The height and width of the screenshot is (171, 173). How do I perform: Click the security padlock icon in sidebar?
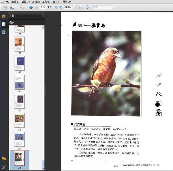tap(4, 16)
